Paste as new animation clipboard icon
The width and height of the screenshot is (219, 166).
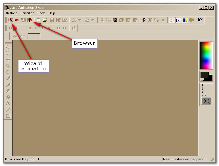(x=115, y=20)
